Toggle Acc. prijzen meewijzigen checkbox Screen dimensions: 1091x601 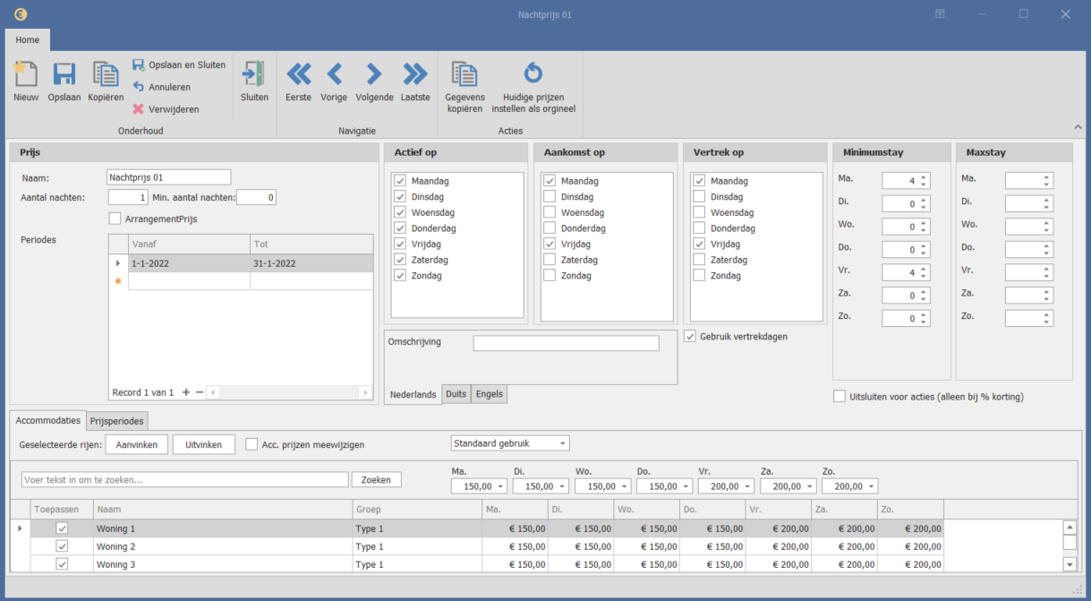pos(251,444)
